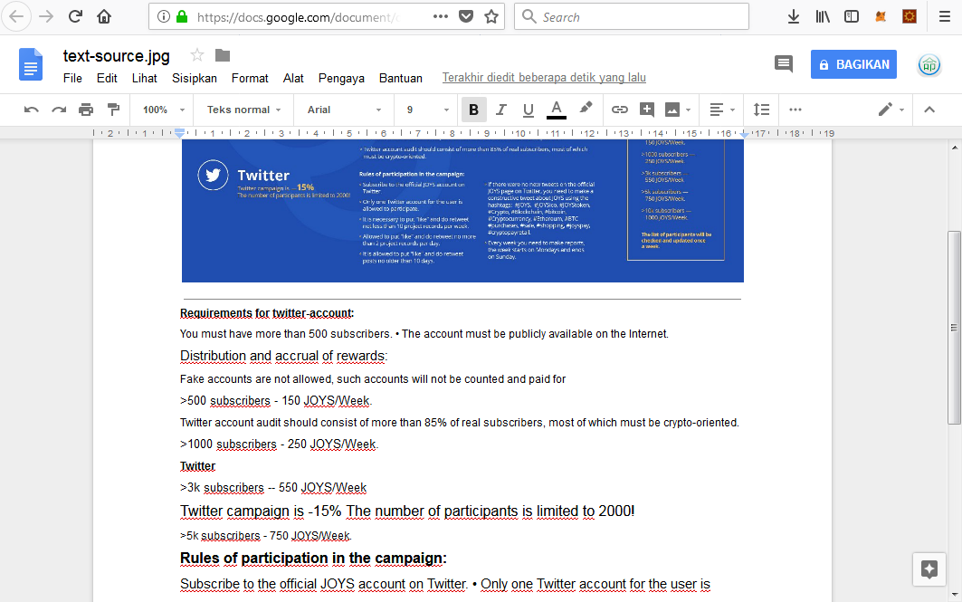This screenshot has width=962, height=602.
Task: Open the File menu
Action: pos(72,78)
